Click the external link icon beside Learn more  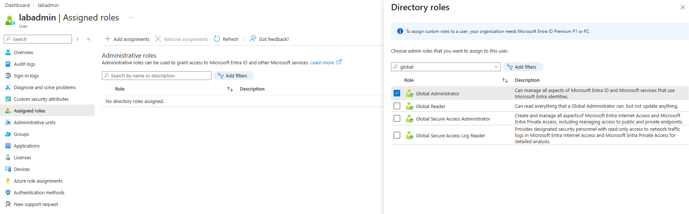(339, 62)
